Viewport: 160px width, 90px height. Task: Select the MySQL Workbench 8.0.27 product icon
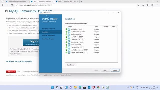tap(69, 32)
